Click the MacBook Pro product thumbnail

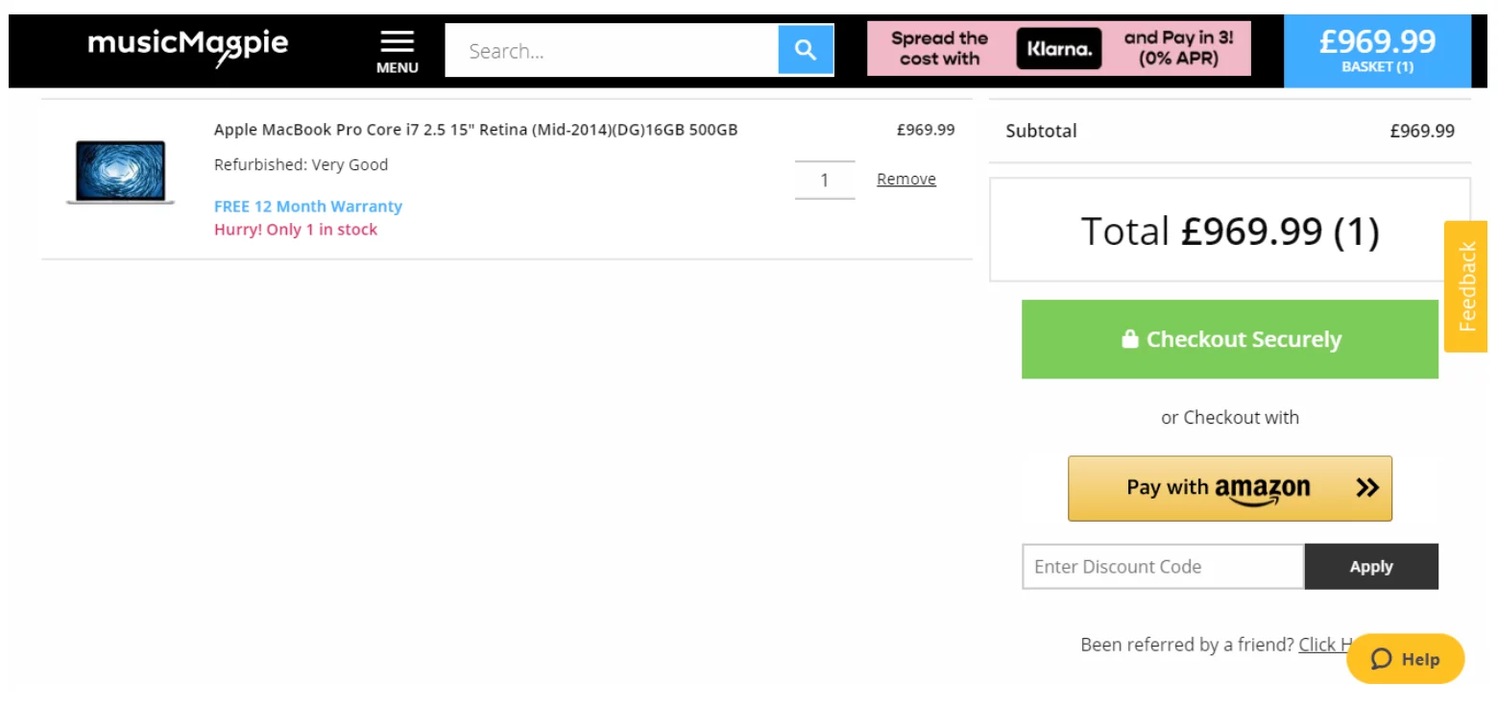[x=120, y=173]
